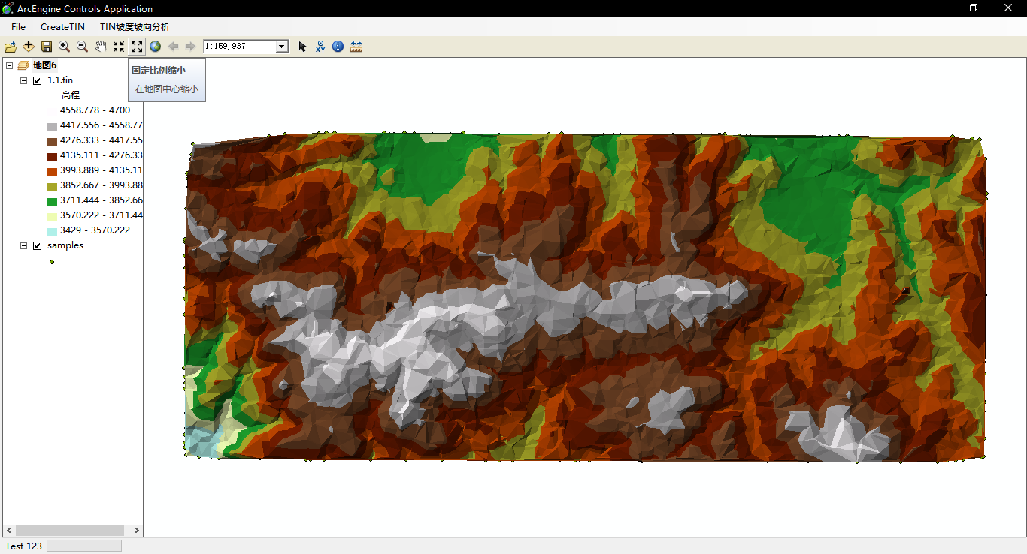Screen dimensions: 1027x554
Task: Click the 4135.111 - 4276.33 legend label
Action: [101, 155]
